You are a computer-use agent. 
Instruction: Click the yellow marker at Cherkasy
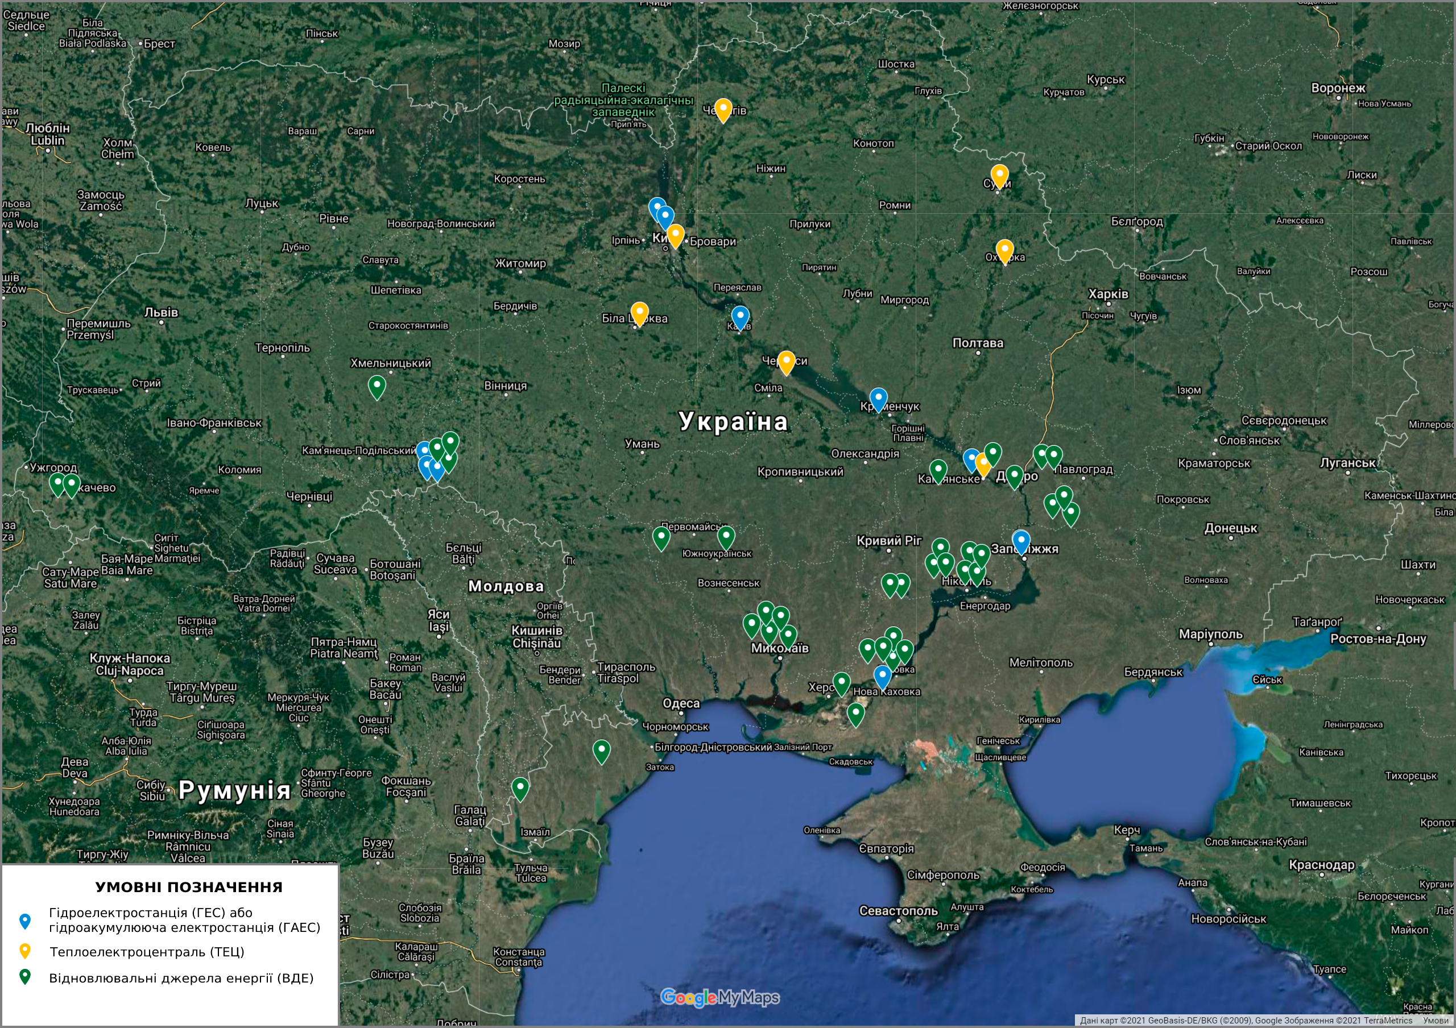tap(787, 363)
